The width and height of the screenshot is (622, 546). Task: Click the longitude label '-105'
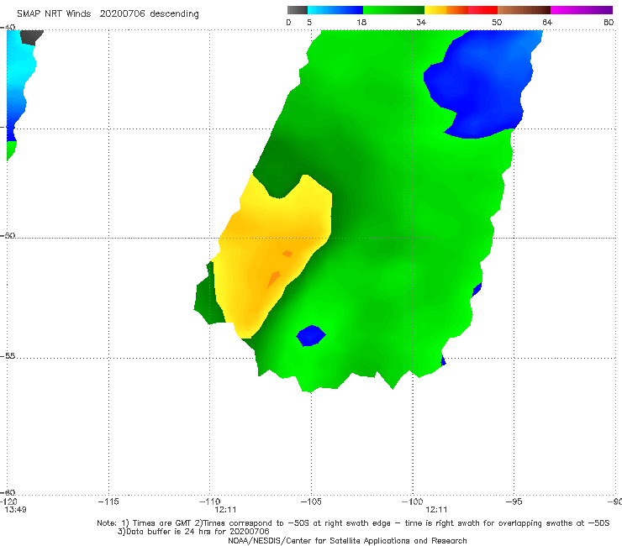click(x=311, y=501)
